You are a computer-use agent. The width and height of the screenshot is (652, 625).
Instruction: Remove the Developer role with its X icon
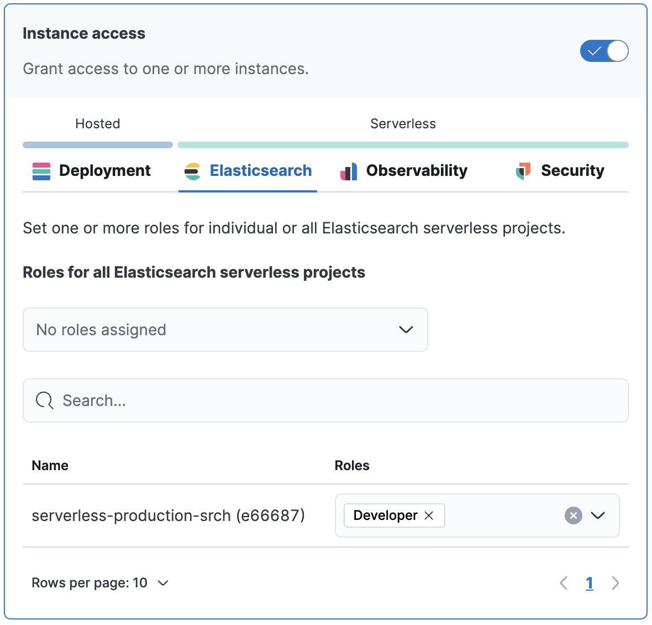click(429, 515)
